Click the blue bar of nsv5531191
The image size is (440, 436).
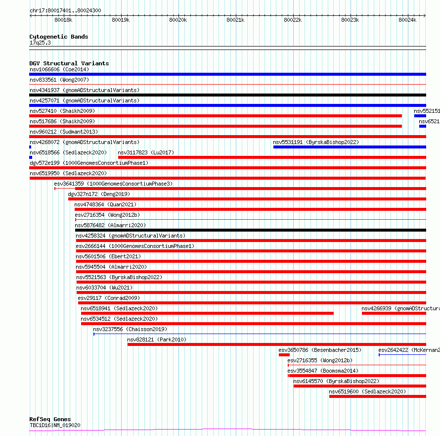350,147
